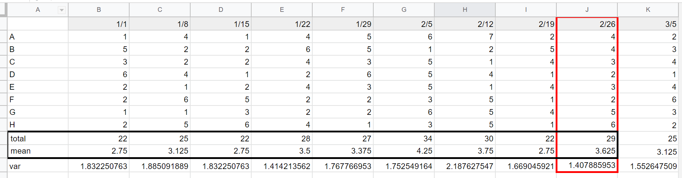This screenshot has width=682, height=178.
Task: Select the total label cell
Action: [x=38, y=139]
